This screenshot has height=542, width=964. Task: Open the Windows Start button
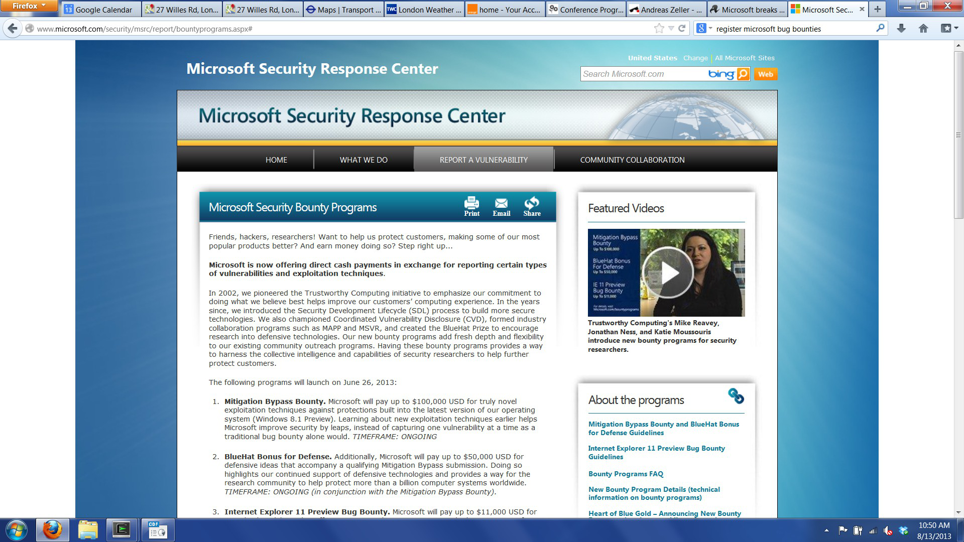(17, 530)
